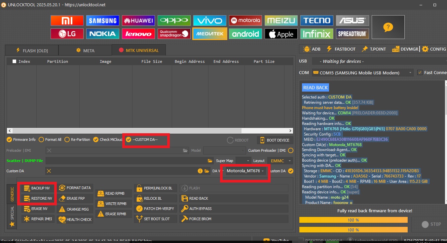Select the Xiaomi brand logo
The image size is (447, 243).
(x=67, y=20)
